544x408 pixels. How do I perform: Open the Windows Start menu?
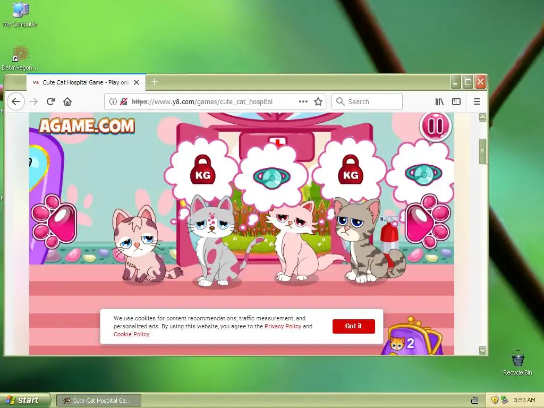pyautogui.click(x=25, y=401)
